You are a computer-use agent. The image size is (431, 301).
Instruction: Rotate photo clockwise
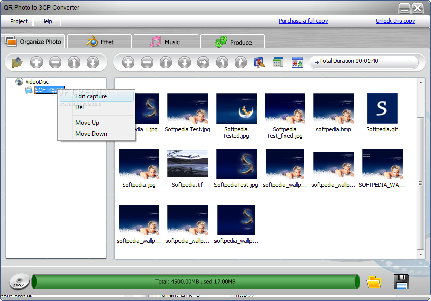click(241, 62)
